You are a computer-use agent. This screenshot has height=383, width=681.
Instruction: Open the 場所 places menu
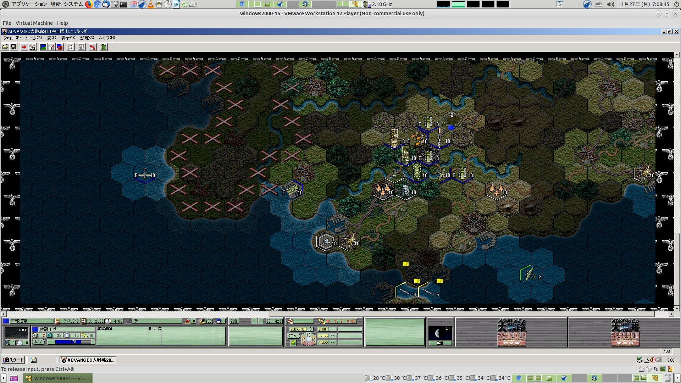(x=55, y=4)
